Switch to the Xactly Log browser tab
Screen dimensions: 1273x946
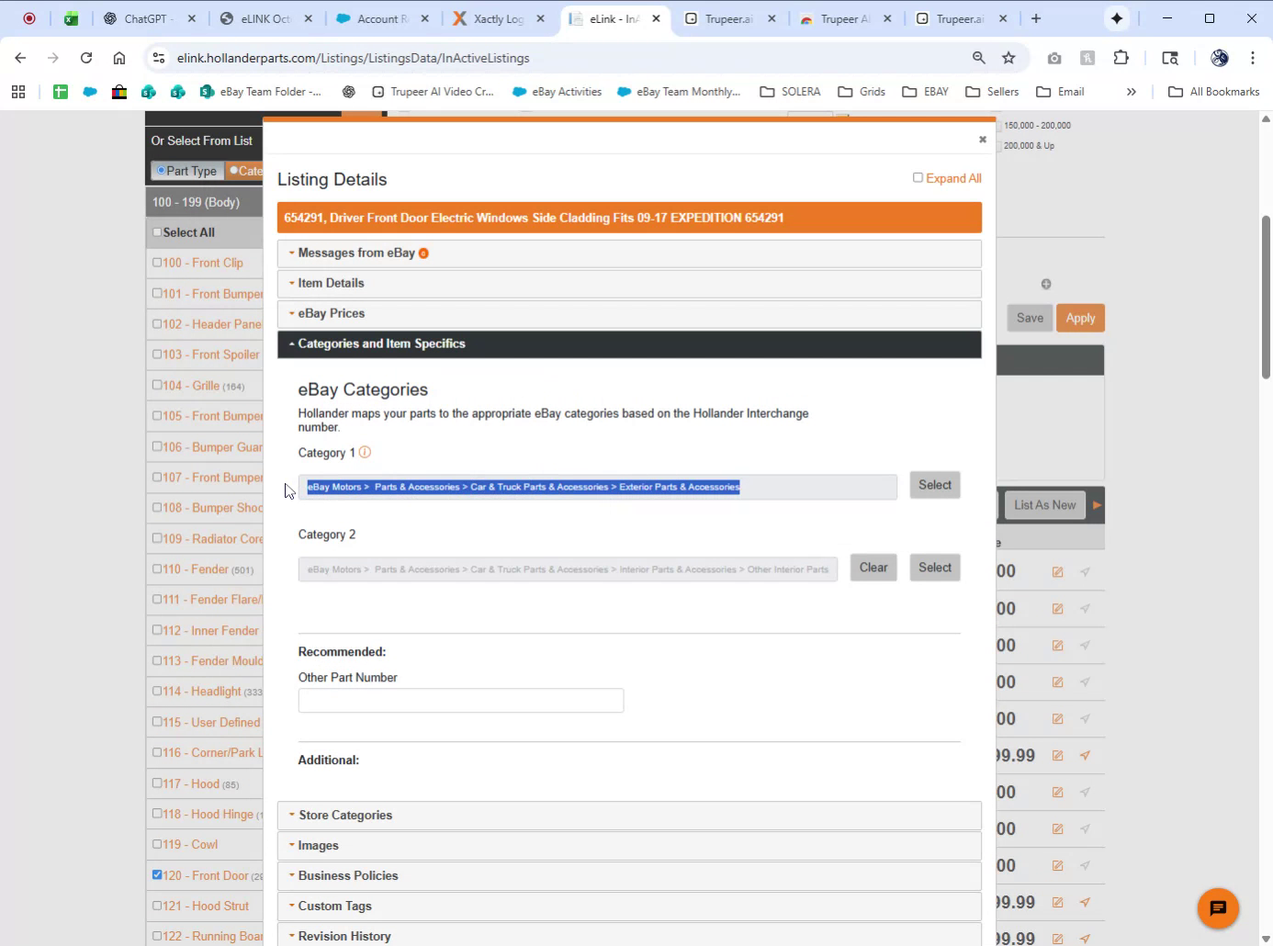click(499, 18)
